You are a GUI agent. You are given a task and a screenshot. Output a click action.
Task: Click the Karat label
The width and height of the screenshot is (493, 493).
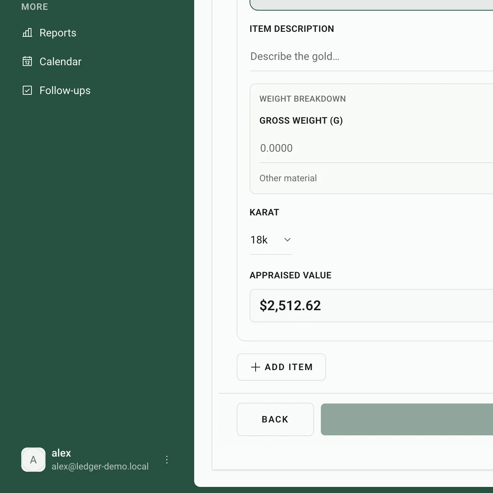264,212
